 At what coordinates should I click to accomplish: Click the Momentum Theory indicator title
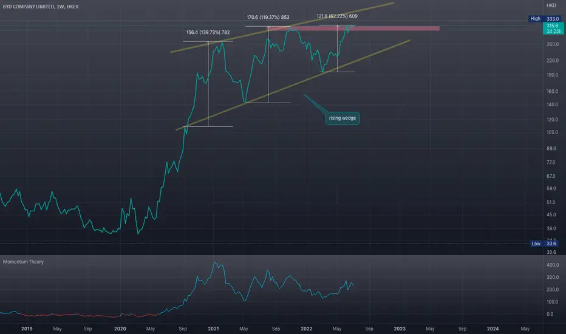[23, 261]
